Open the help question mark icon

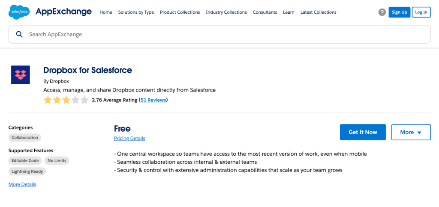pyautogui.click(x=382, y=12)
